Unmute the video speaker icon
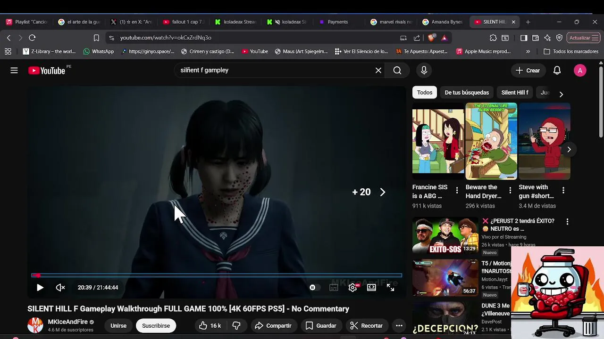The height and width of the screenshot is (339, 604). (60, 287)
